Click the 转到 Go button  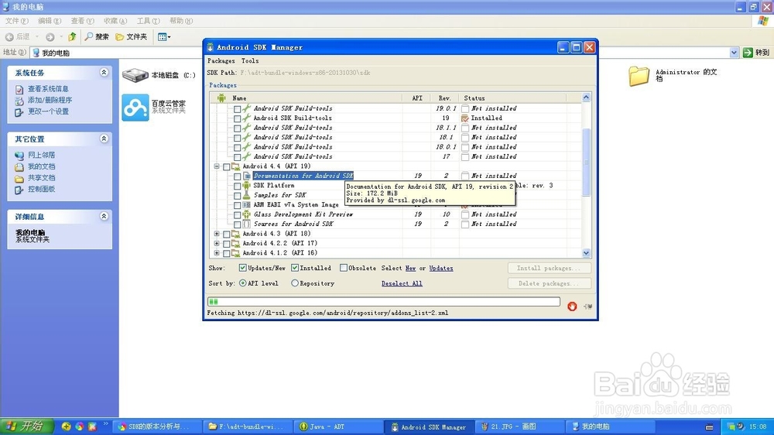756,53
